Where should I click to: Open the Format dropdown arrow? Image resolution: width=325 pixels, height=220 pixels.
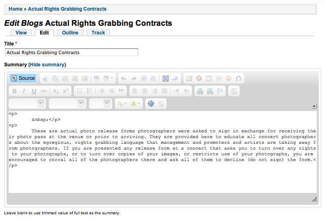pos(41,103)
